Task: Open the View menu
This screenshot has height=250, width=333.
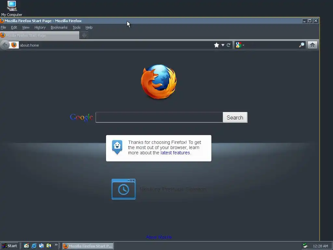Action: pos(26,27)
